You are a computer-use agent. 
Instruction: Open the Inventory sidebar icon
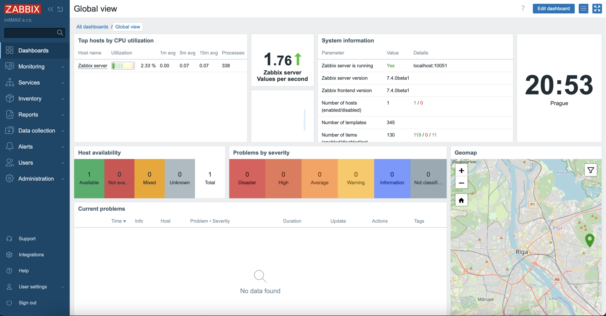9,98
